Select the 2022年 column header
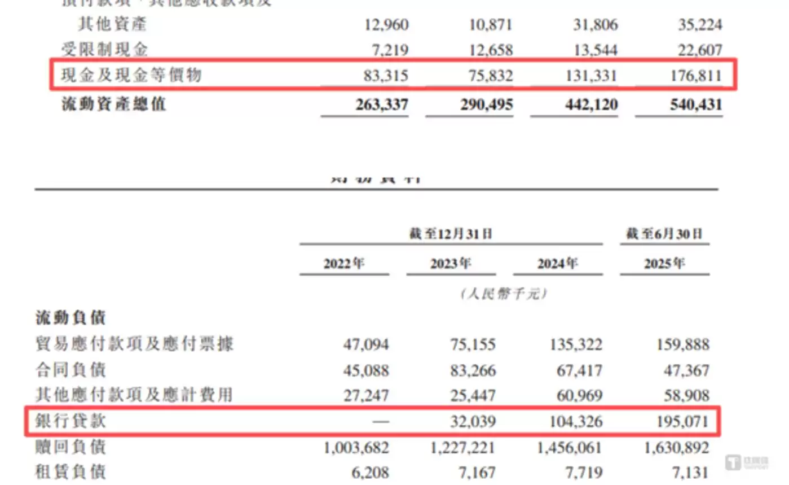 [344, 264]
